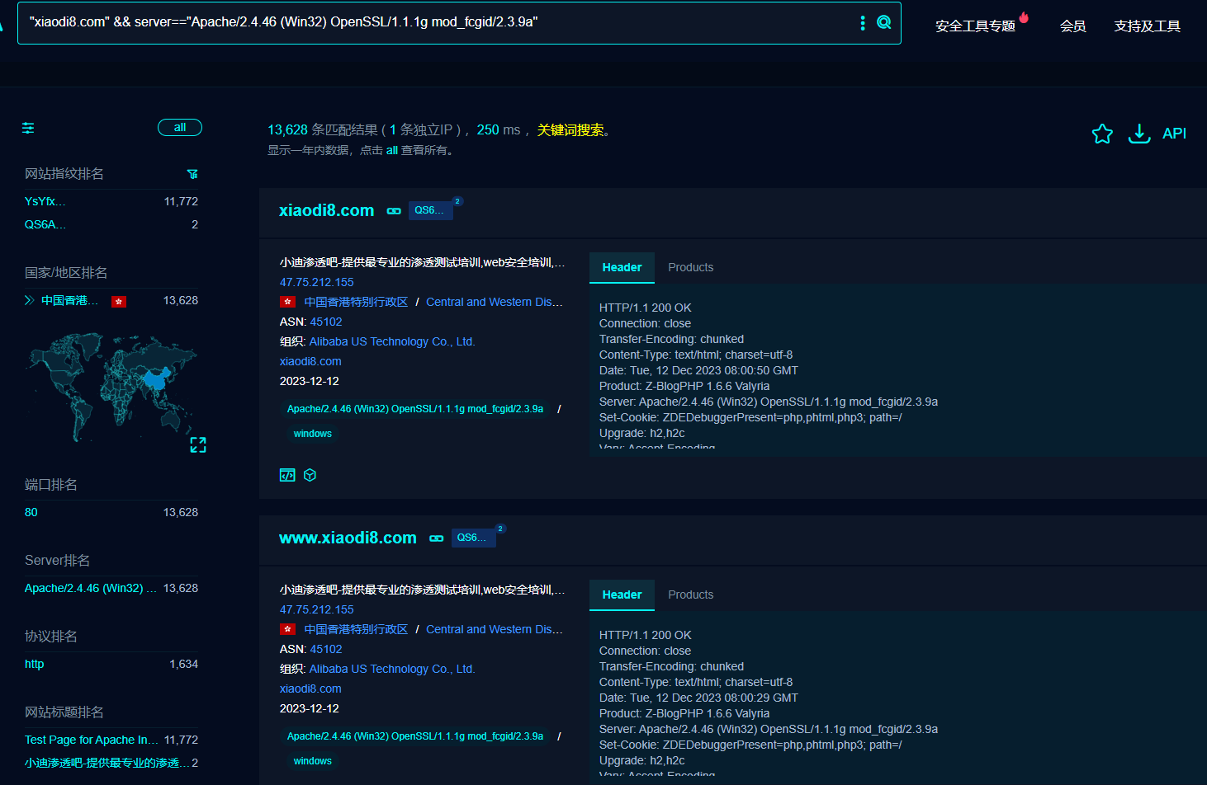Select the Header tab in the www.xiaodi8.com card
Image resolution: width=1207 pixels, height=785 pixels.
pyautogui.click(x=622, y=595)
